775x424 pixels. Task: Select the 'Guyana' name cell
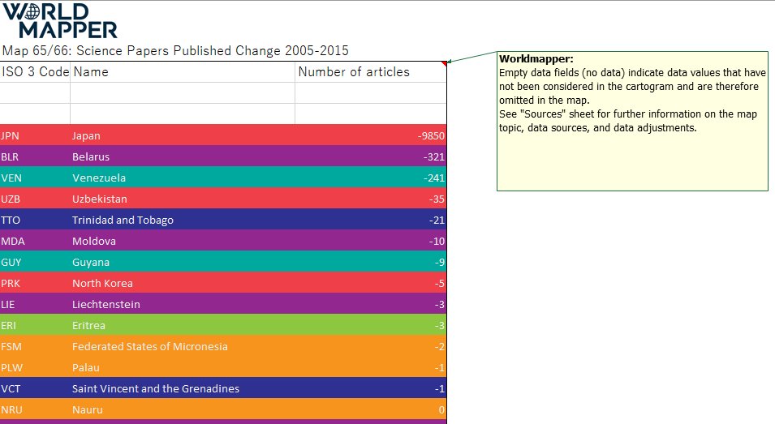pyautogui.click(x=183, y=262)
